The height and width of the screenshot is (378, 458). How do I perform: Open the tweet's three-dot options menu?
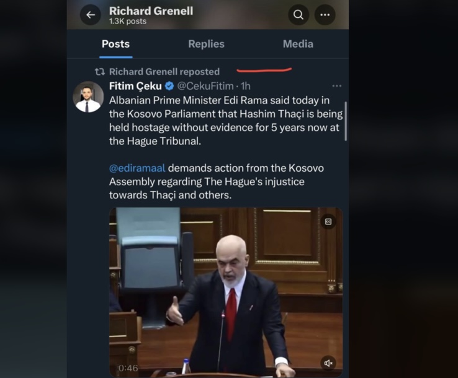[x=337, y=86]
